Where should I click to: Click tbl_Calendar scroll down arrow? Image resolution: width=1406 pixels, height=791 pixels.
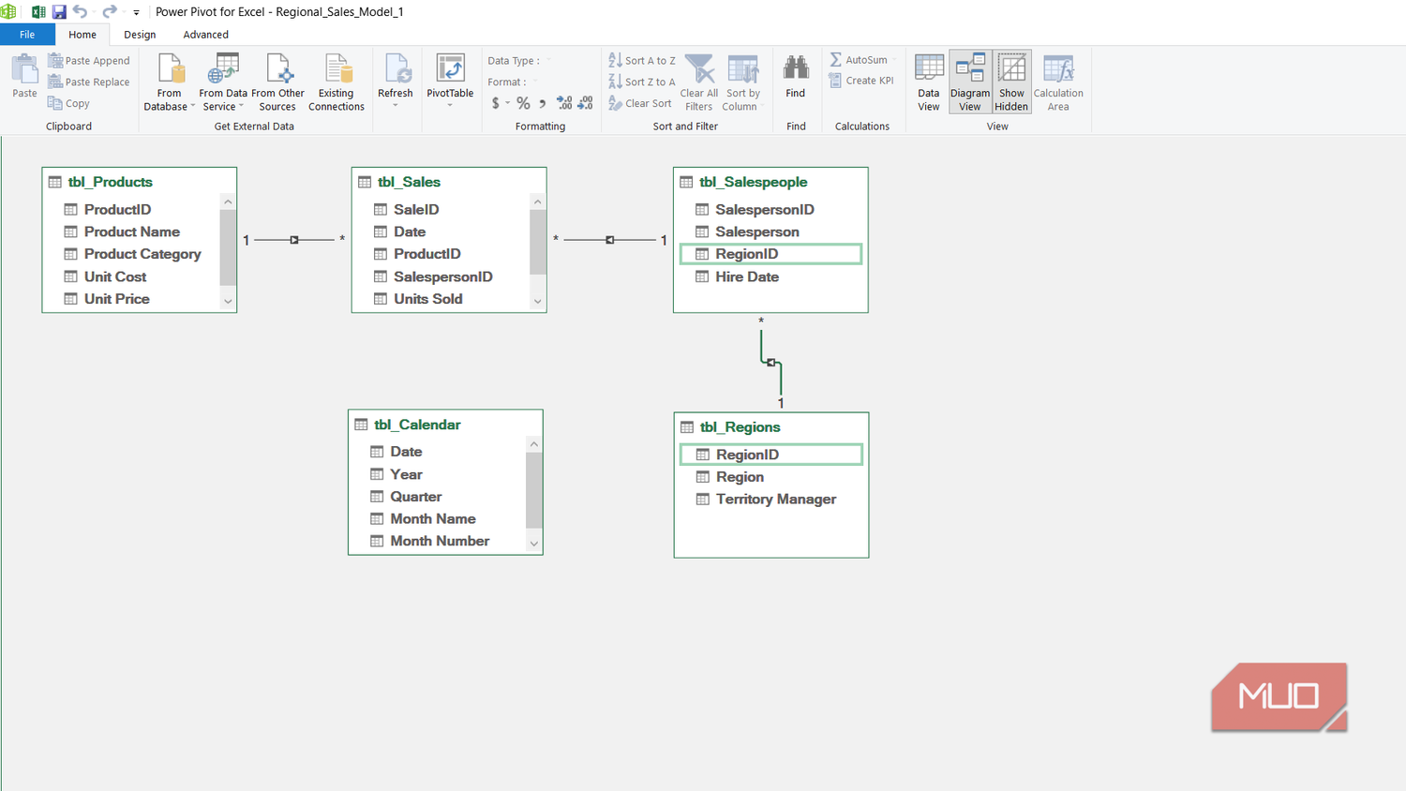(534, 544)
